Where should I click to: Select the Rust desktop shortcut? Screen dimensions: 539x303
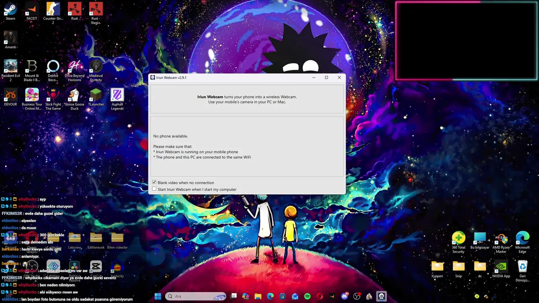pyautogui.click(x=75, y=12)
